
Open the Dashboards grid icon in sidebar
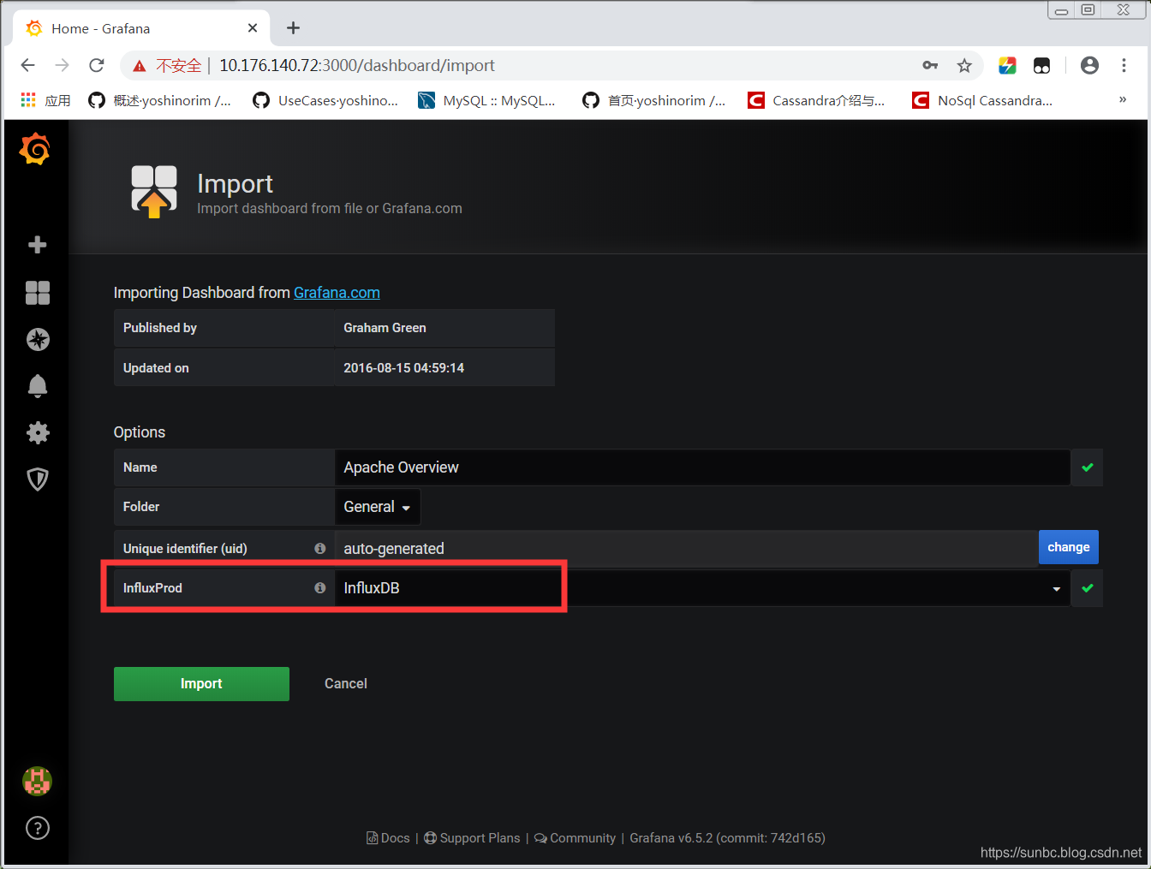(x=37, y=293)
